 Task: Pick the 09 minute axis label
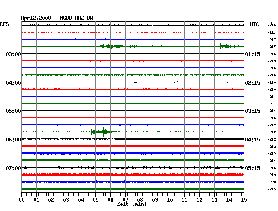(x=155, y=199)
